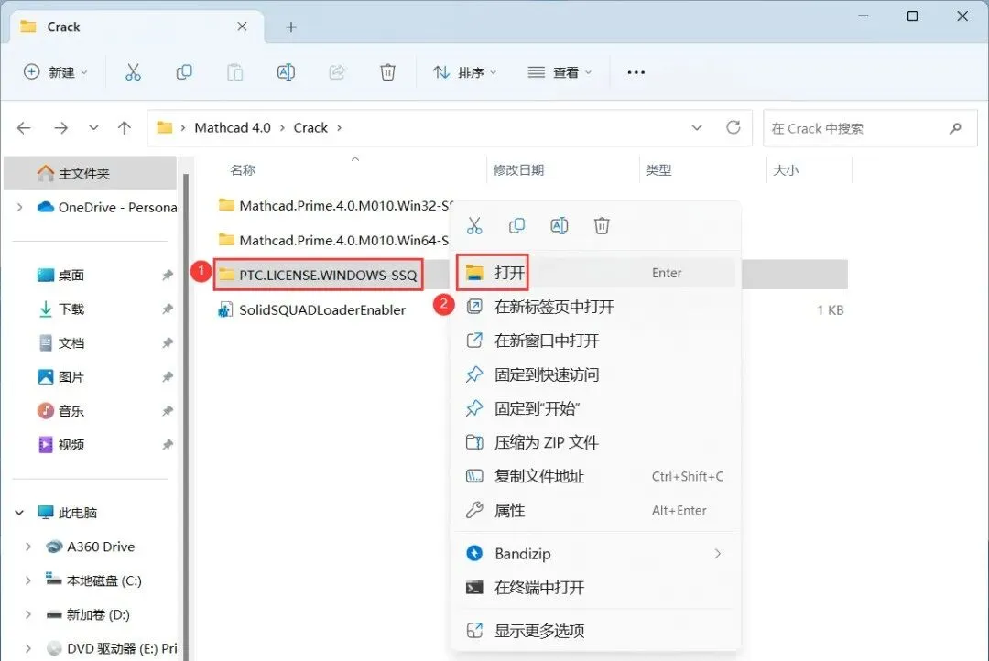Choose 固定到快速访问
The width and height of the screenshot is (989, 661).
click(x=596, y=374)
